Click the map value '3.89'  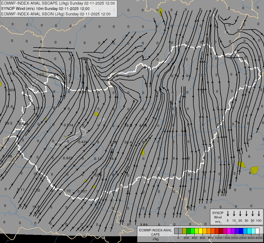click(144, 225)
